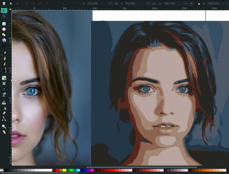The image size is (229, 174).
Task: Pick the Spiral tool
Action: 4,46
